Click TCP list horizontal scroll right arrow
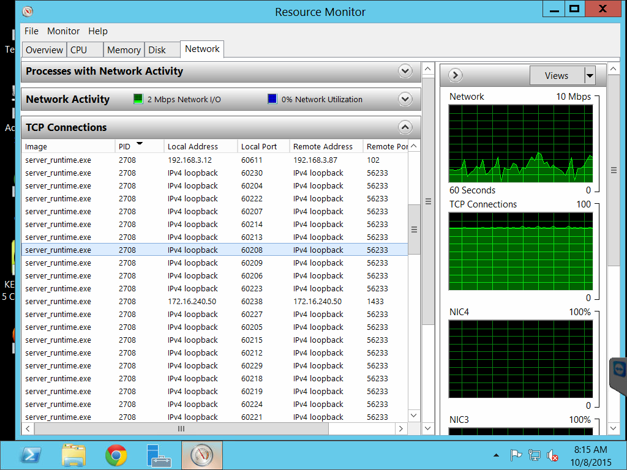Screen dimensions: 627x470 [401, 428]
